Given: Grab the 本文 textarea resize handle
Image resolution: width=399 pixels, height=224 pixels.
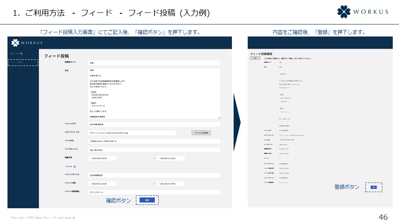Looking at the screenshot, I should [219, 117].
